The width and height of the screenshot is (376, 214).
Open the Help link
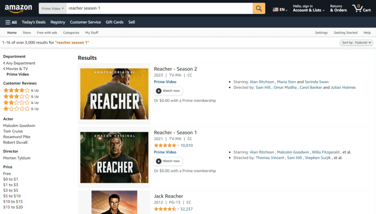click(x=367, y=33)
